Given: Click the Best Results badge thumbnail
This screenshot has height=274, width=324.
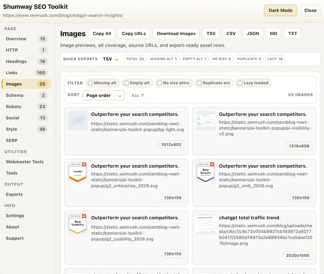Looking at the screenshot, I should point(206,172).
